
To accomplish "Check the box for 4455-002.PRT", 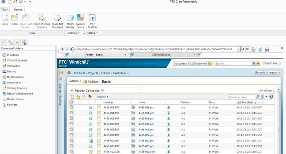I will (x=71, y=124).
